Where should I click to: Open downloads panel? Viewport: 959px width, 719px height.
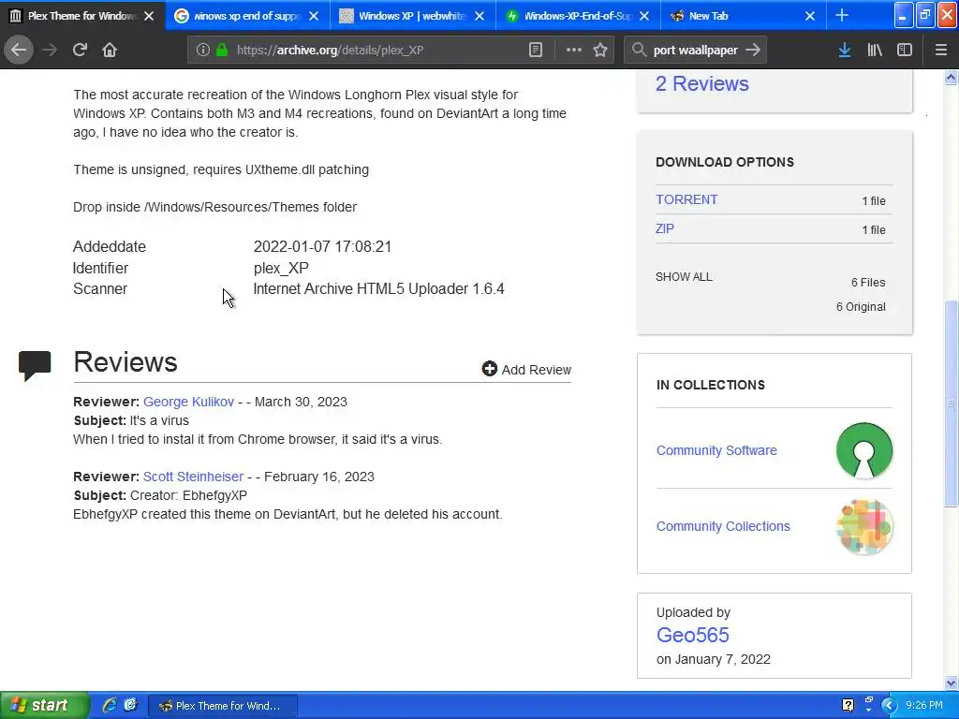click(x=844, y=51)
